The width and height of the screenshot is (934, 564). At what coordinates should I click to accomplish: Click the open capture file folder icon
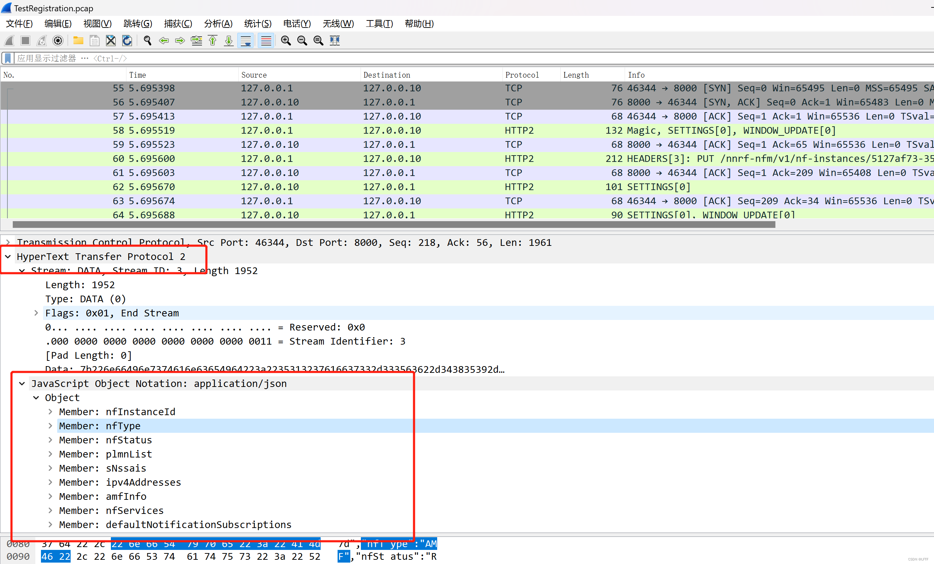(x=78, y=41)
